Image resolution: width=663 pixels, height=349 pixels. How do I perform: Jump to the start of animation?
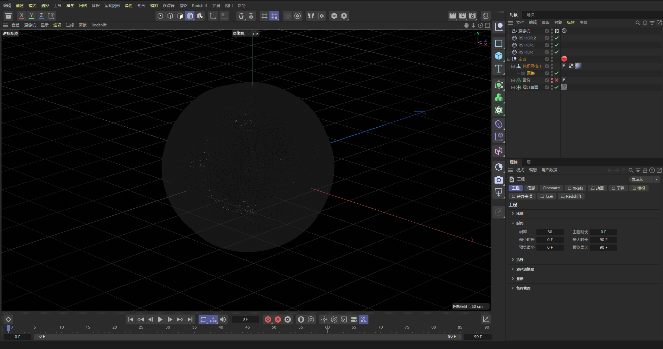130,319
